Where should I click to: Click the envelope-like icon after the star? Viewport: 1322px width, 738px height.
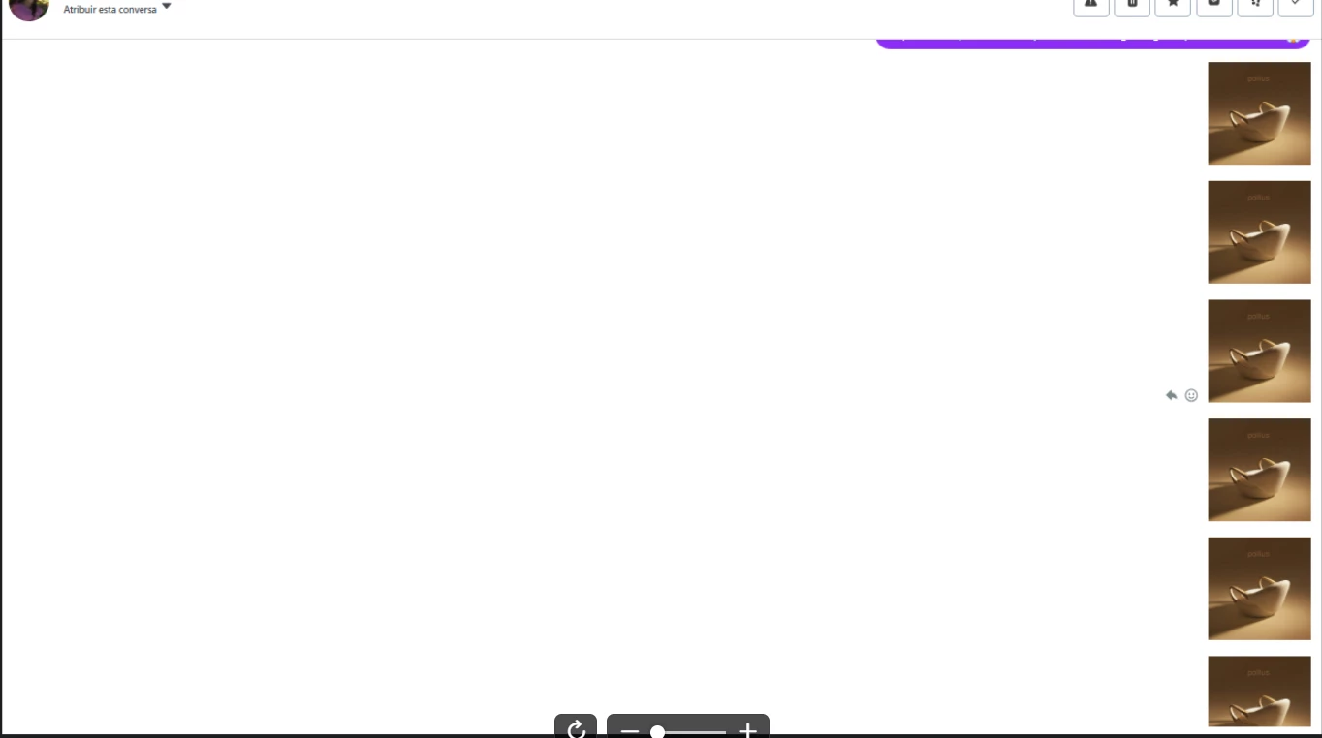point(1214,6)
